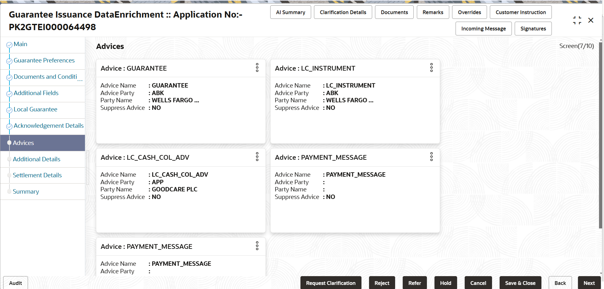Open the AI Summary tab
The height and width of the screenshot is (289, 604).
click(x=290, y=12)
